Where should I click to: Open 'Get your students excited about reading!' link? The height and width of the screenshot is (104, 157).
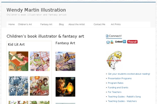point(129,74)
